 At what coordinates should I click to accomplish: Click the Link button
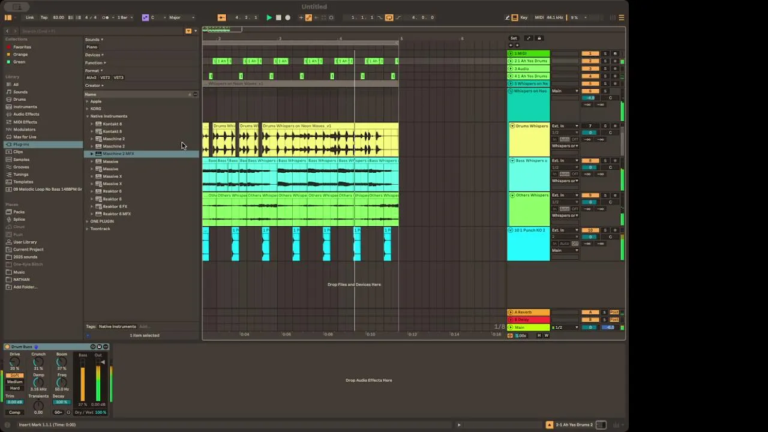coord(30,17)
